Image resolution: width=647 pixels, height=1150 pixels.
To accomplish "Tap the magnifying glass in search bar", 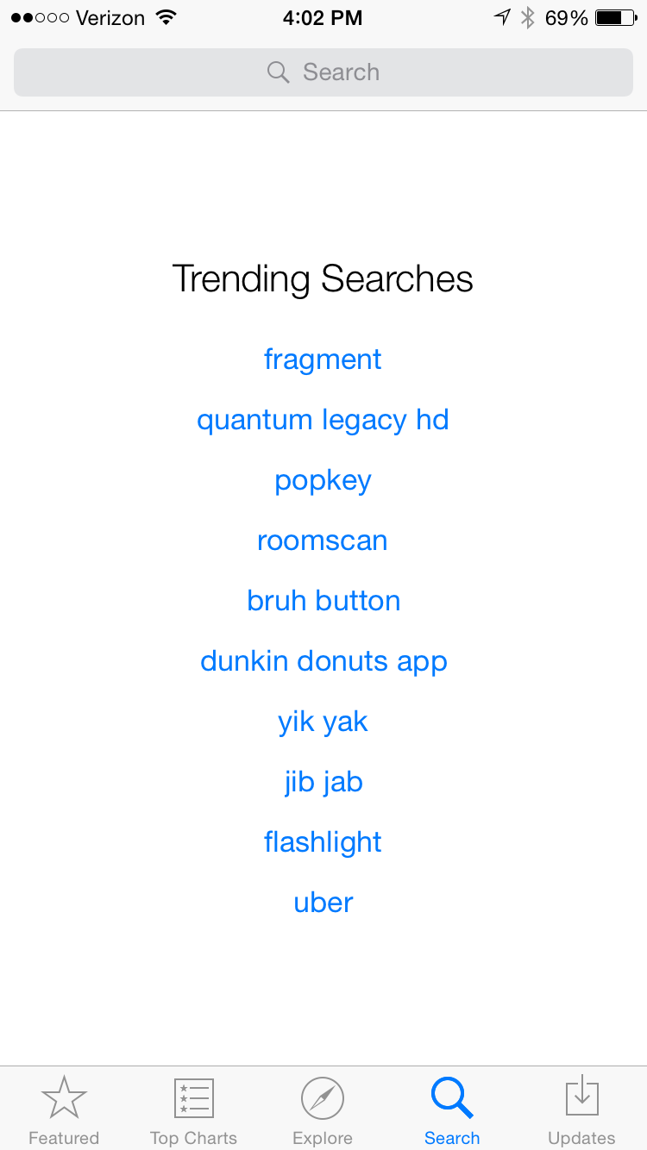I will click(278, 72).
